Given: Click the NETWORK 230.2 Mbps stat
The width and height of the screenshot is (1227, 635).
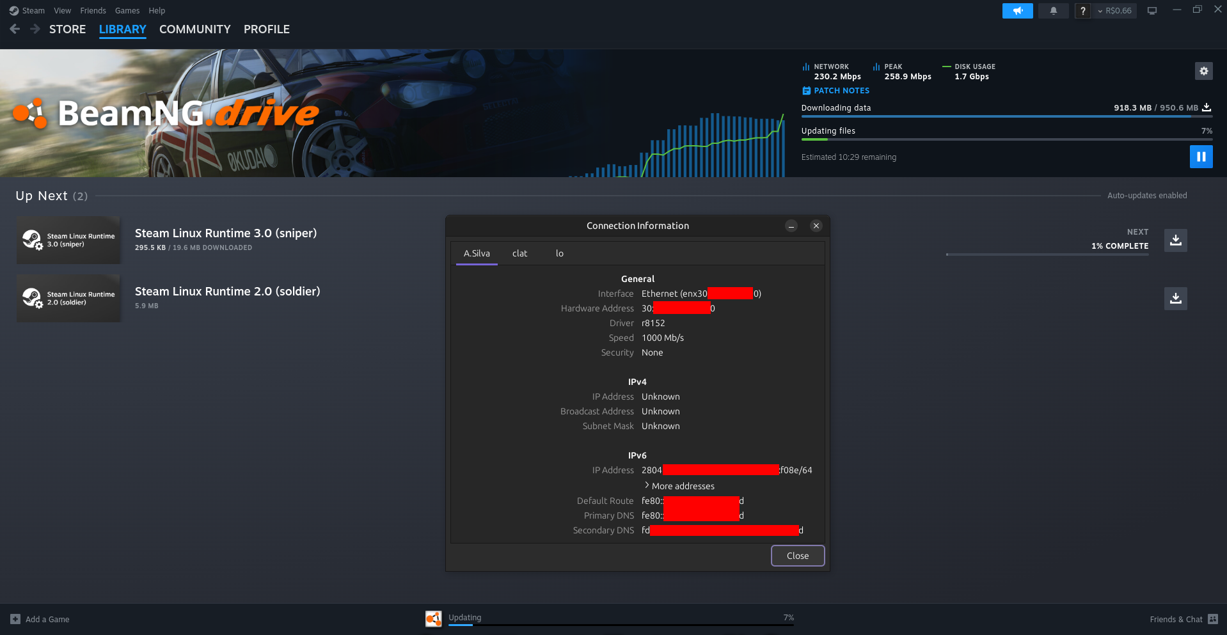Looking at the screenshot, I should coord(832,72).
